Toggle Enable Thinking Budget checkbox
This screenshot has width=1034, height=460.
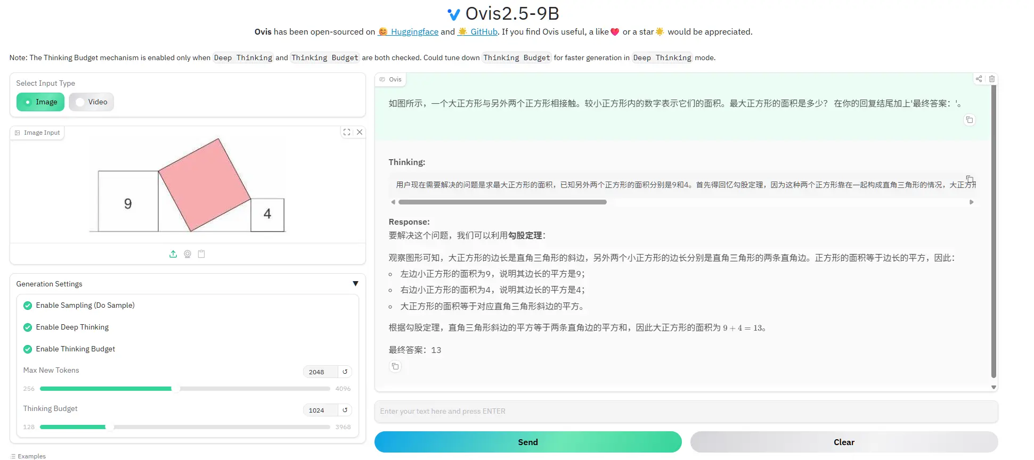(x=28, y=349)
